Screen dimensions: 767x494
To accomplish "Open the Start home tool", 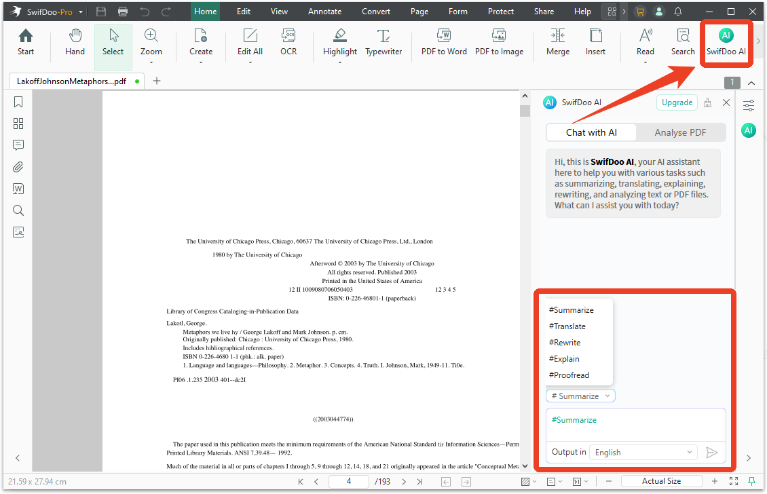I will 25,43.
